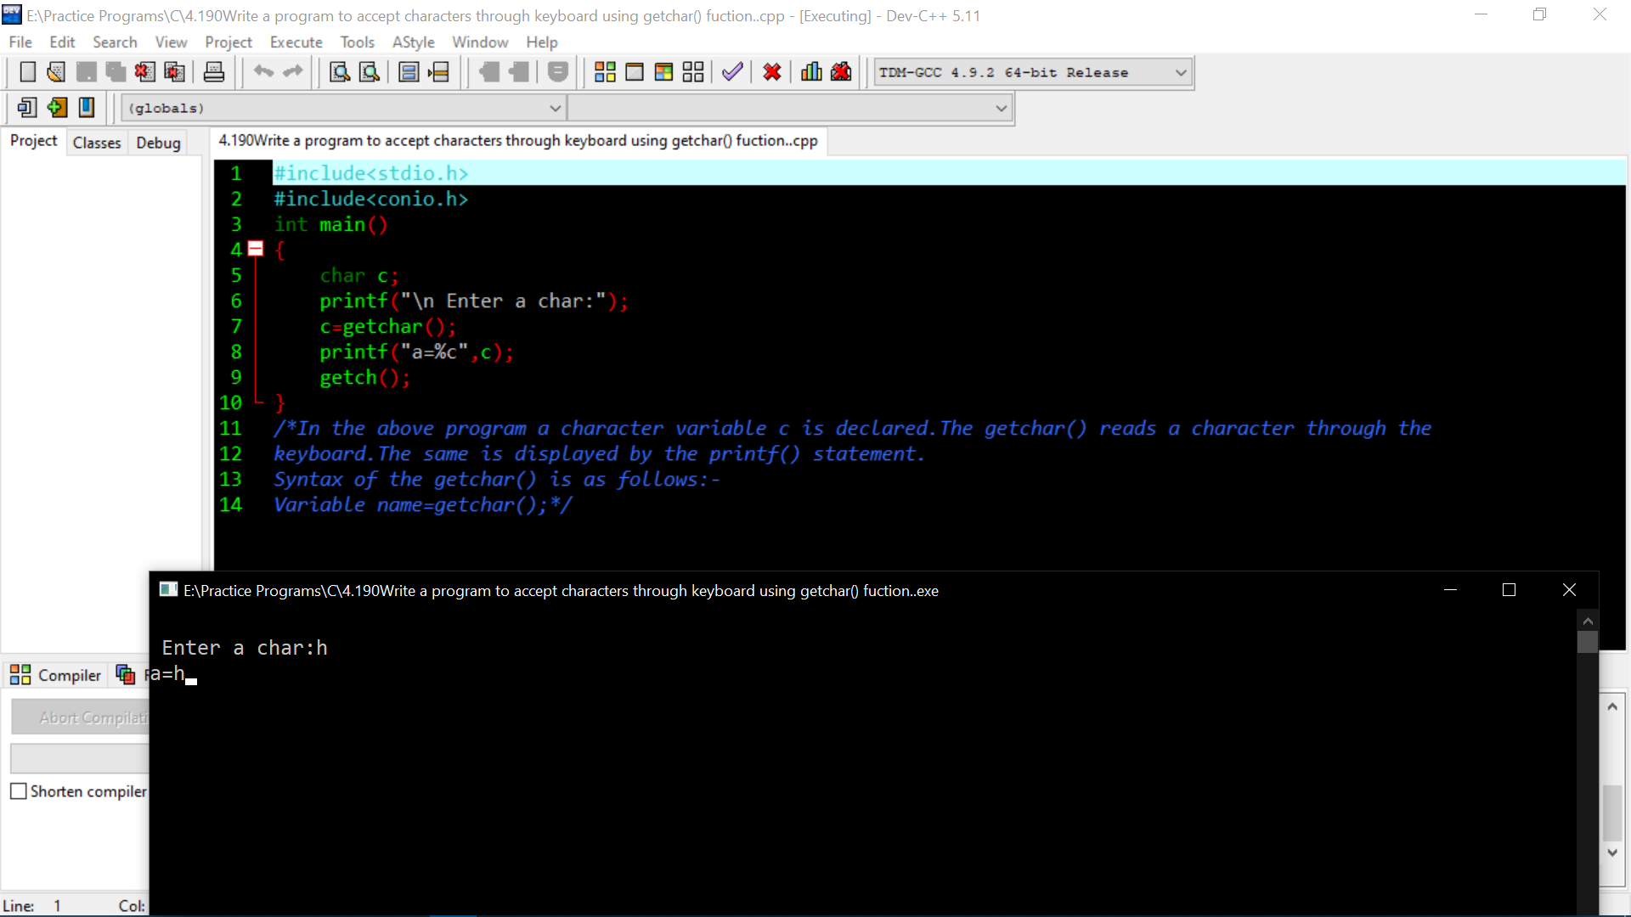Open the Search menu

115,42
